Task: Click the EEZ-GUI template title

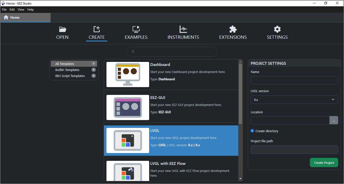Action: 158,98
